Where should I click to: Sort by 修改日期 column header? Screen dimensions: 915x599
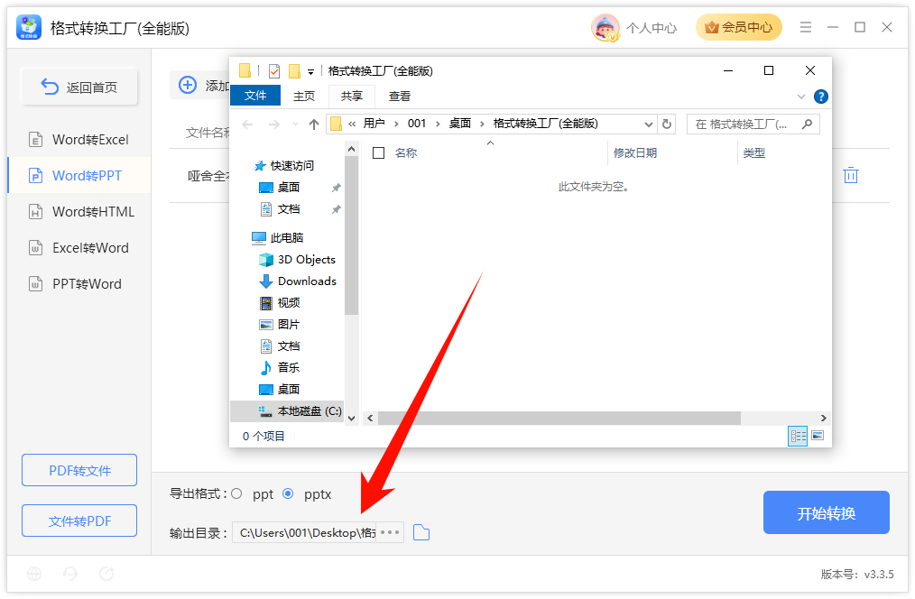pos(635,152)
